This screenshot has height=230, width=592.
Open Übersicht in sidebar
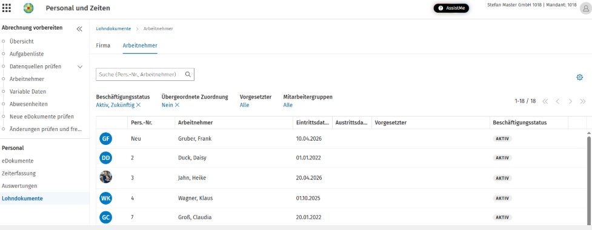tap(22, 42)
